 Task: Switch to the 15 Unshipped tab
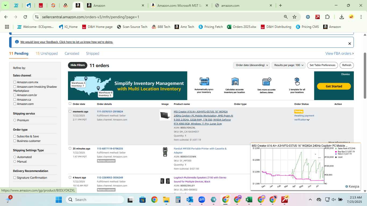pos(46,53)
